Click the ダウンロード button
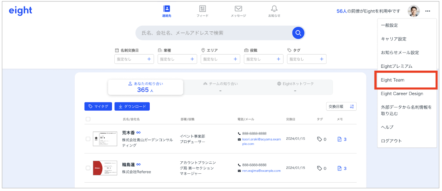The width and height of the screenshot is (442, 191). [x=132, y=106]
